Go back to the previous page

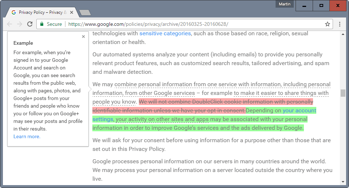pyautogui.click(x=9, y=24)
